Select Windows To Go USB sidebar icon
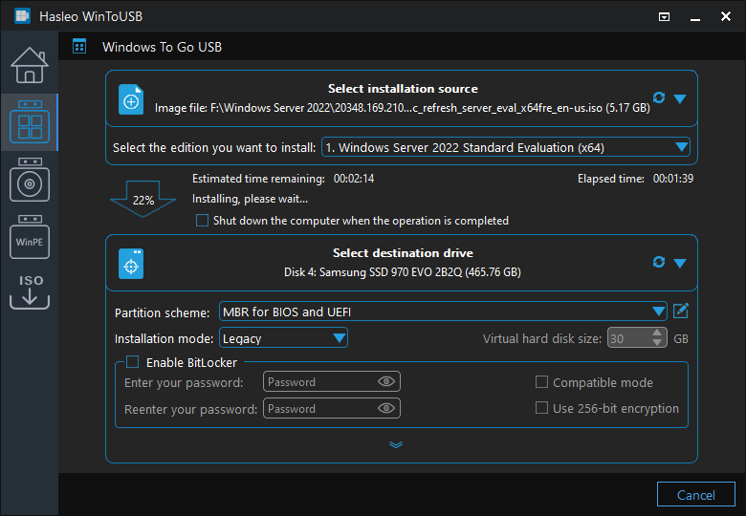This screenshot has width=746, height=516. tap(30, 121)
